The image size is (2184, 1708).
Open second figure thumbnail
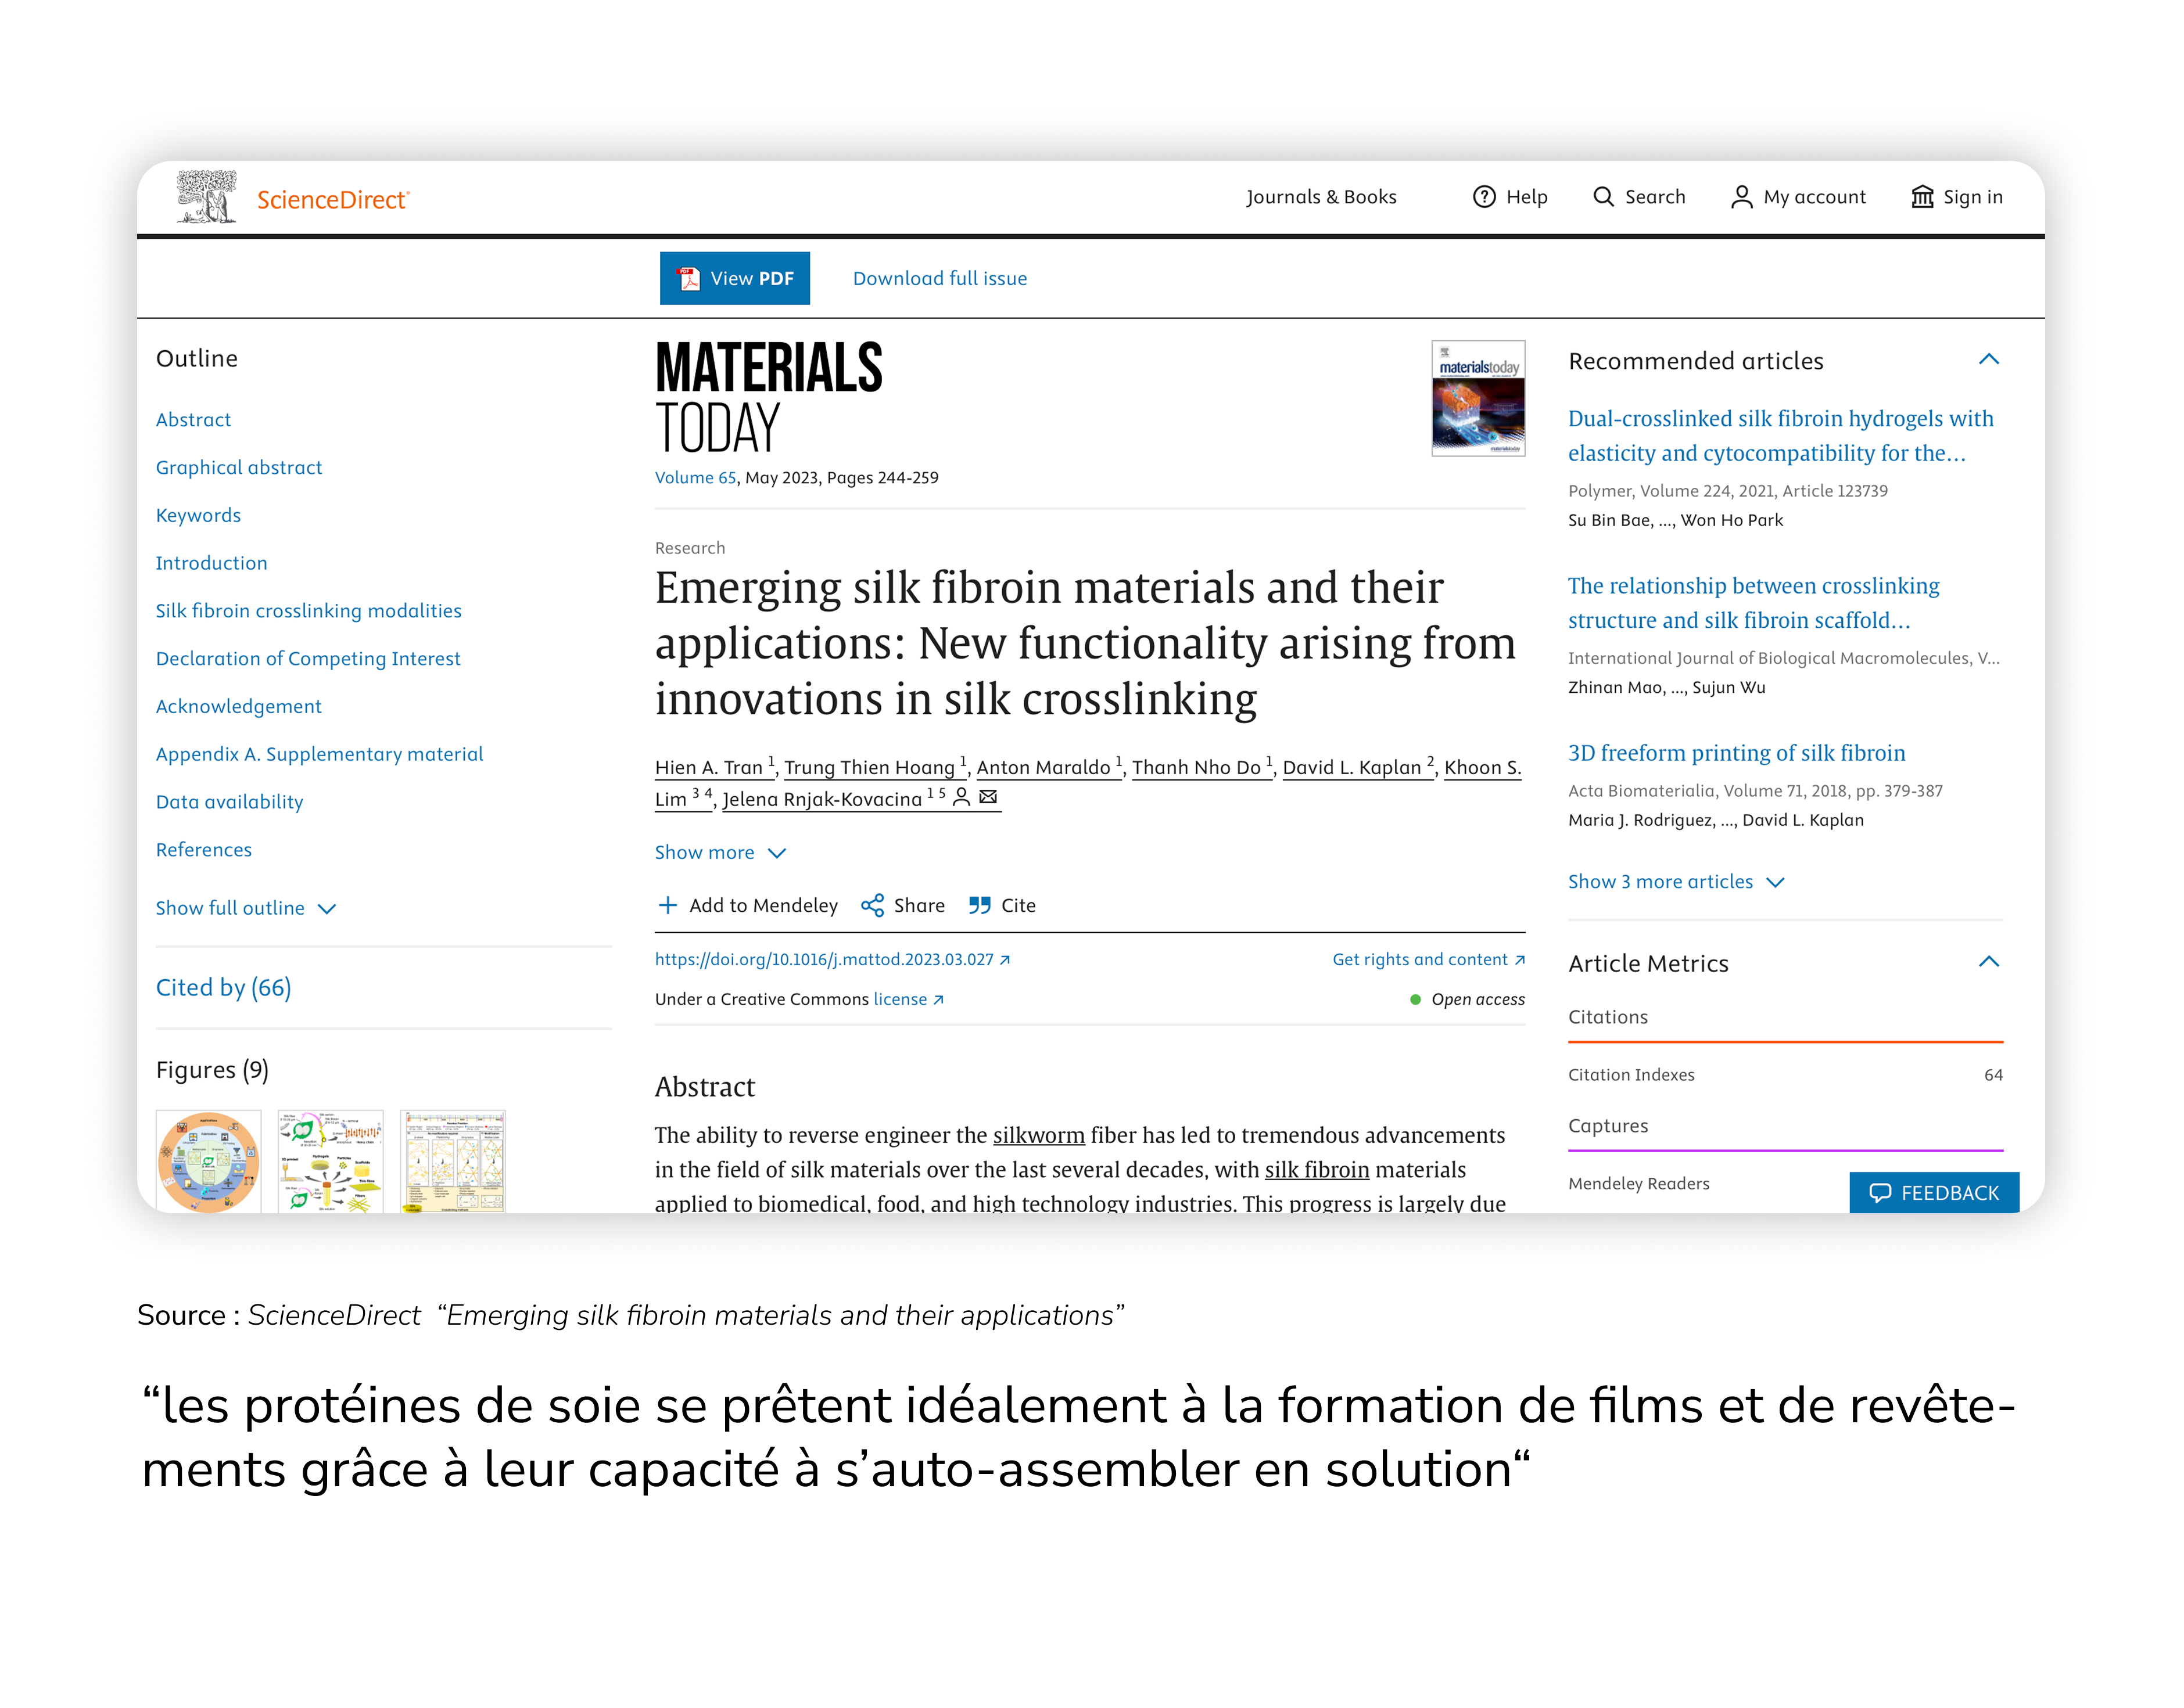330,1161
